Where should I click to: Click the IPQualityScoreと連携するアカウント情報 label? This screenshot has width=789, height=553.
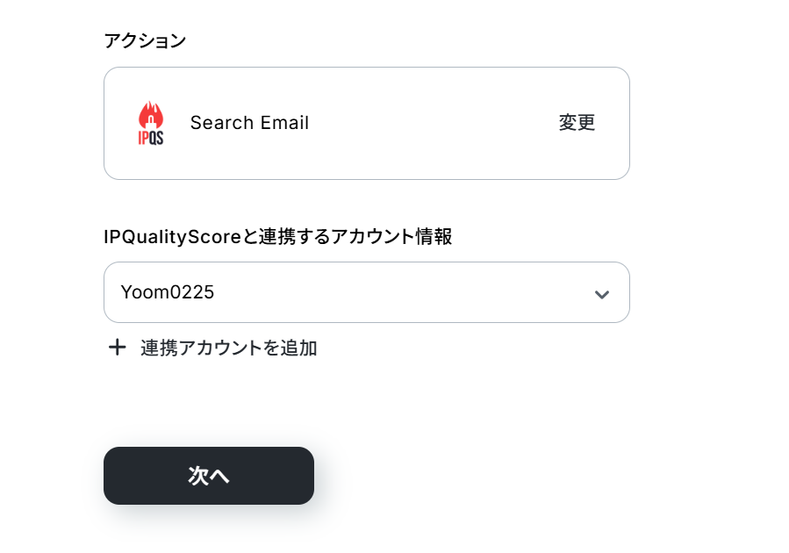(277, 236)
